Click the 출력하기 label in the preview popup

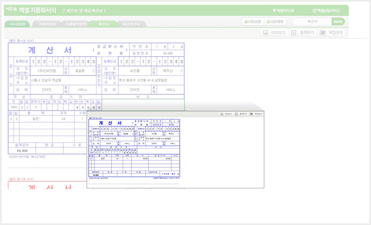click(x=243, y=114)
